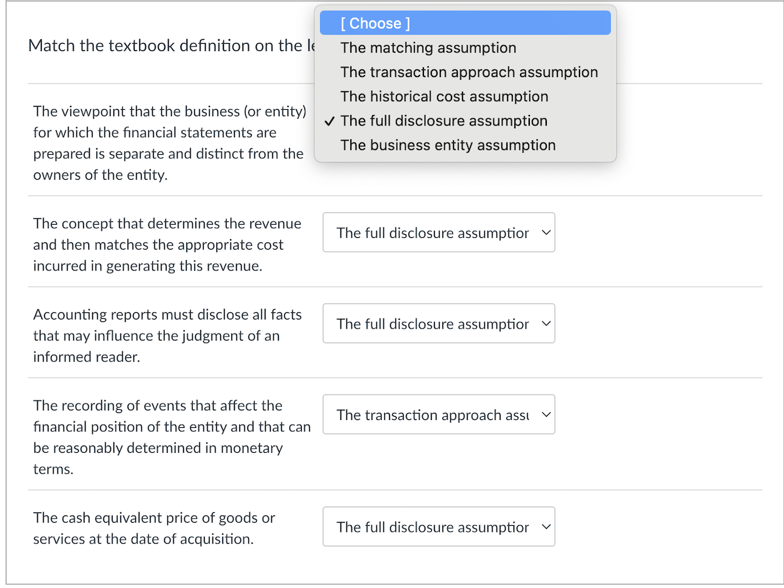Click the definition about matching revenue and cost
This screenshot has width=784, height=588.
(167, 244)
